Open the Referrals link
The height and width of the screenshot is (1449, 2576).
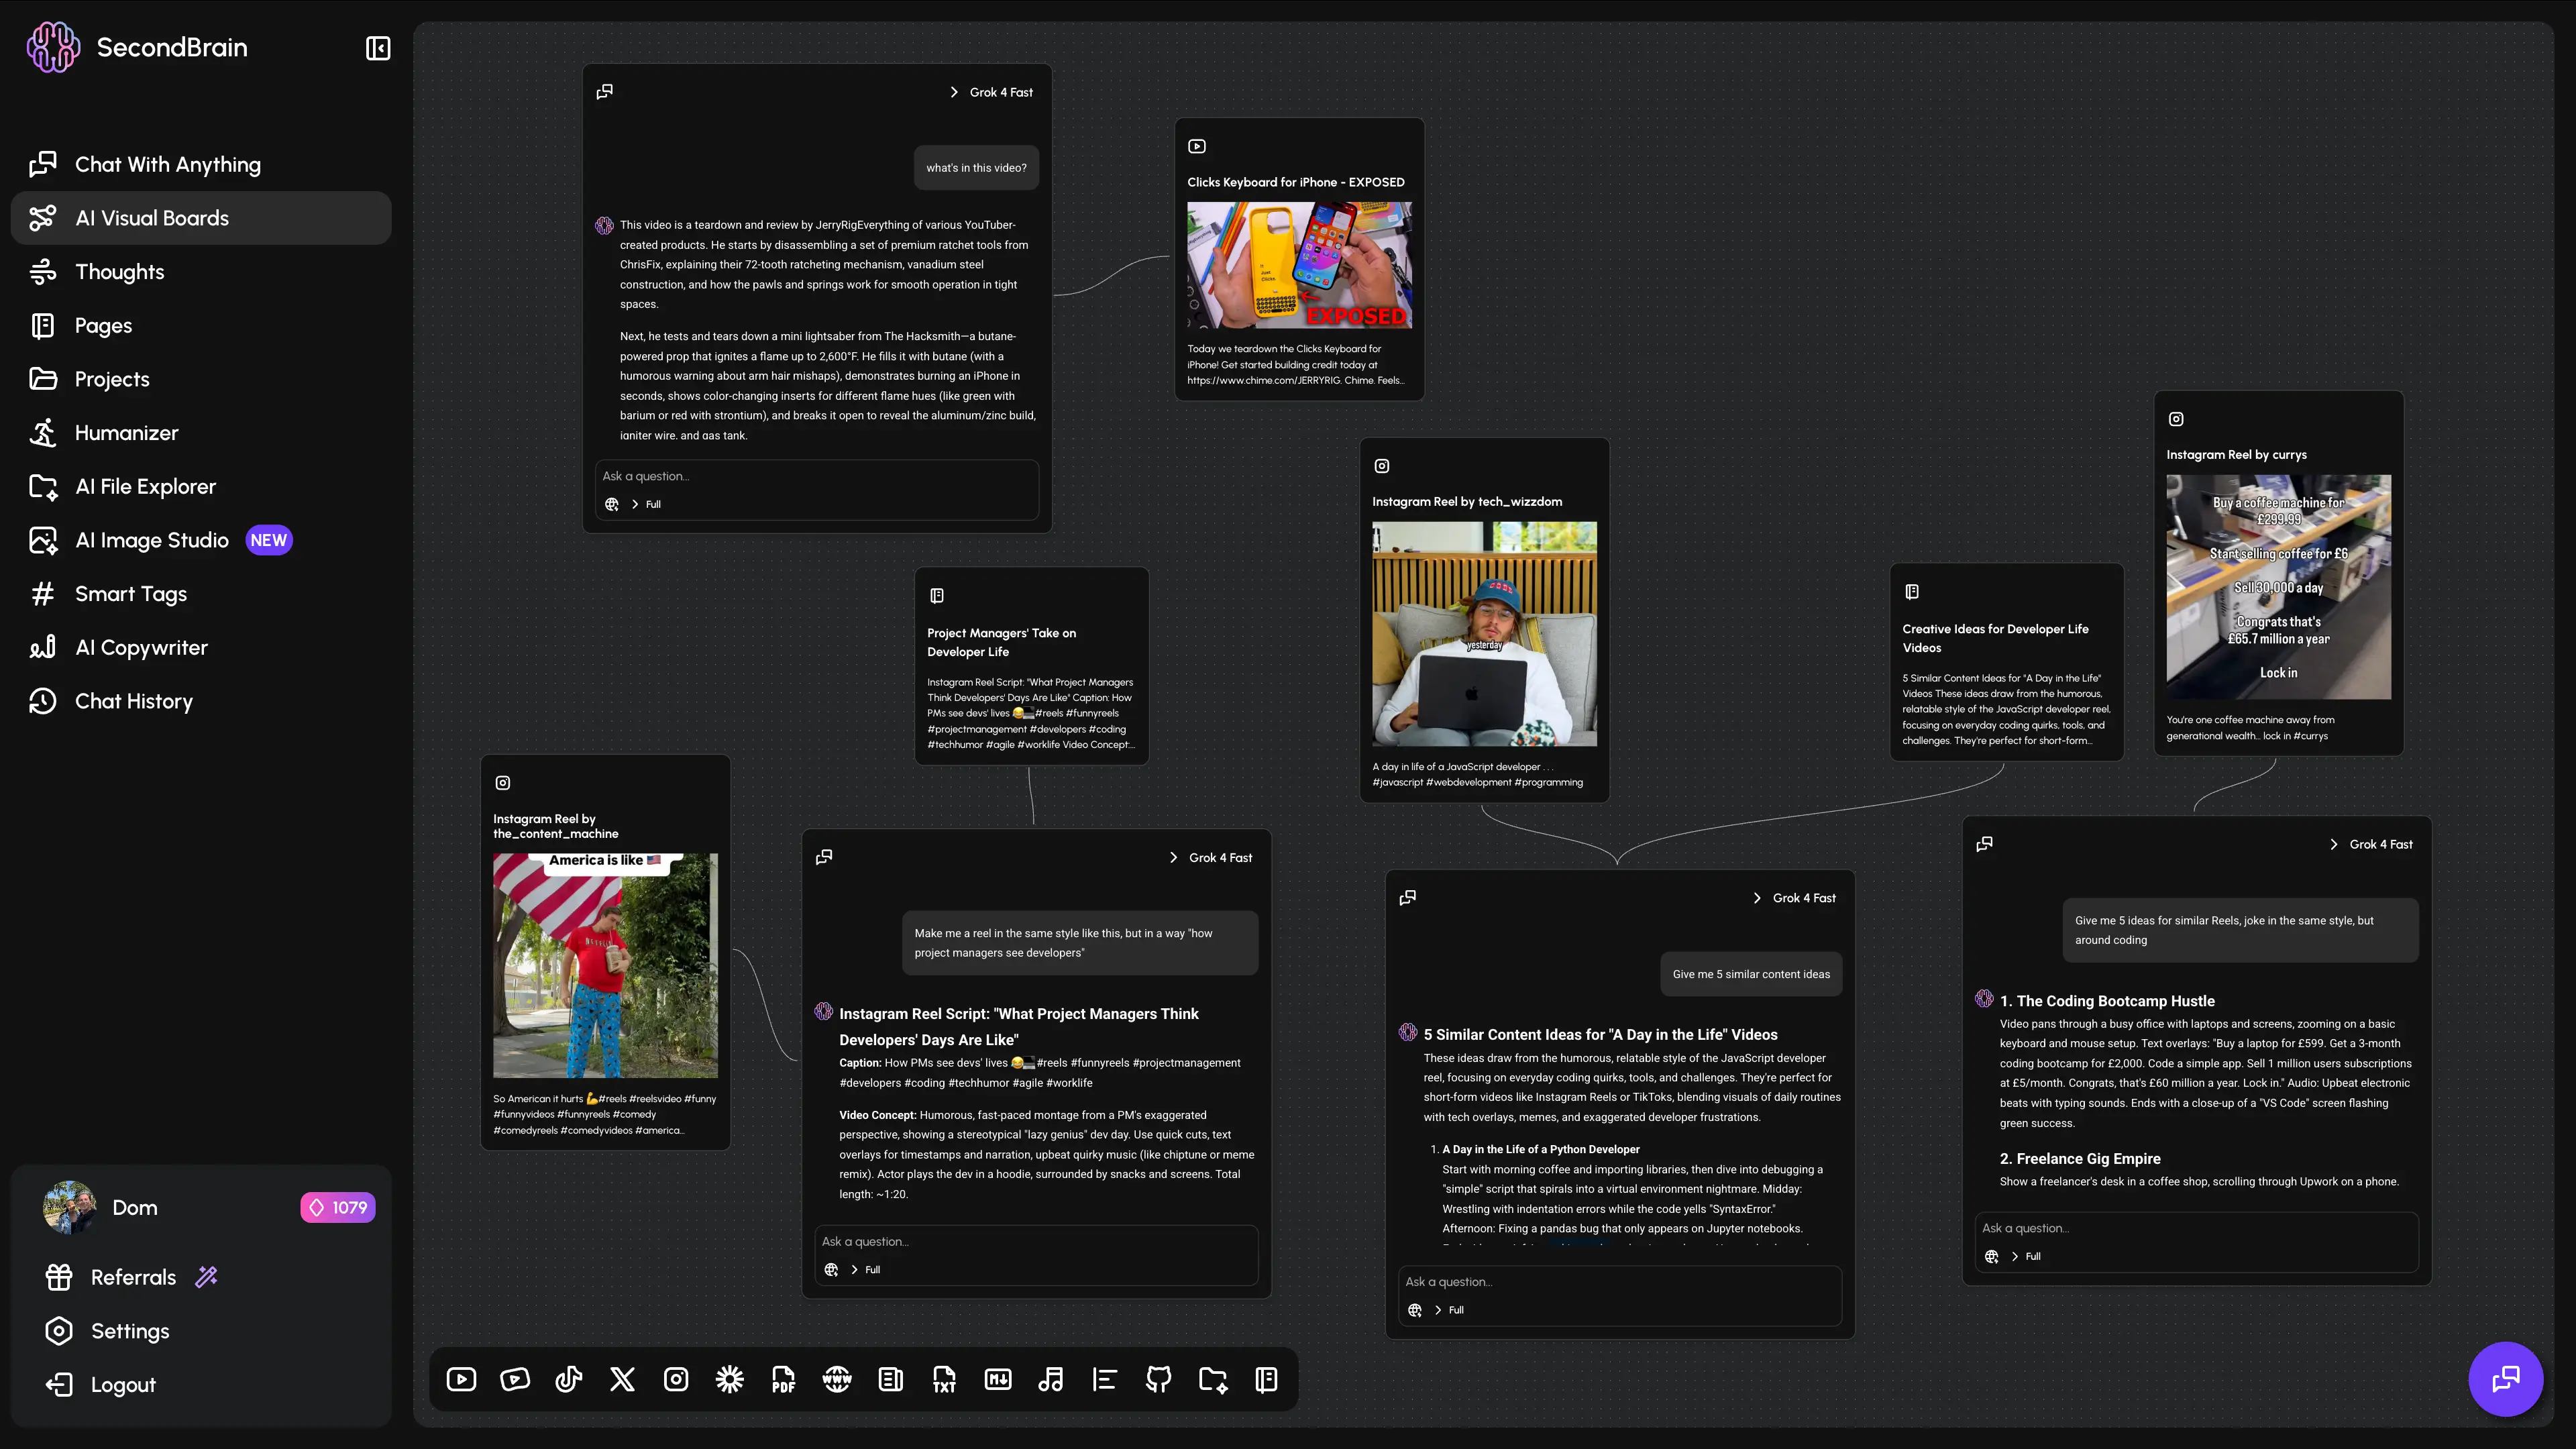pos(133,1277)
